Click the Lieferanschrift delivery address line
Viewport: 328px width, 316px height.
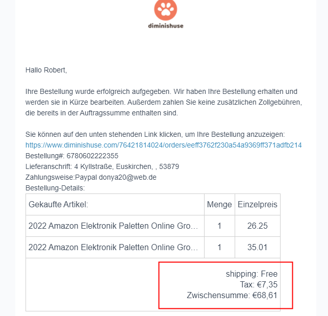(x=102, y=166)
